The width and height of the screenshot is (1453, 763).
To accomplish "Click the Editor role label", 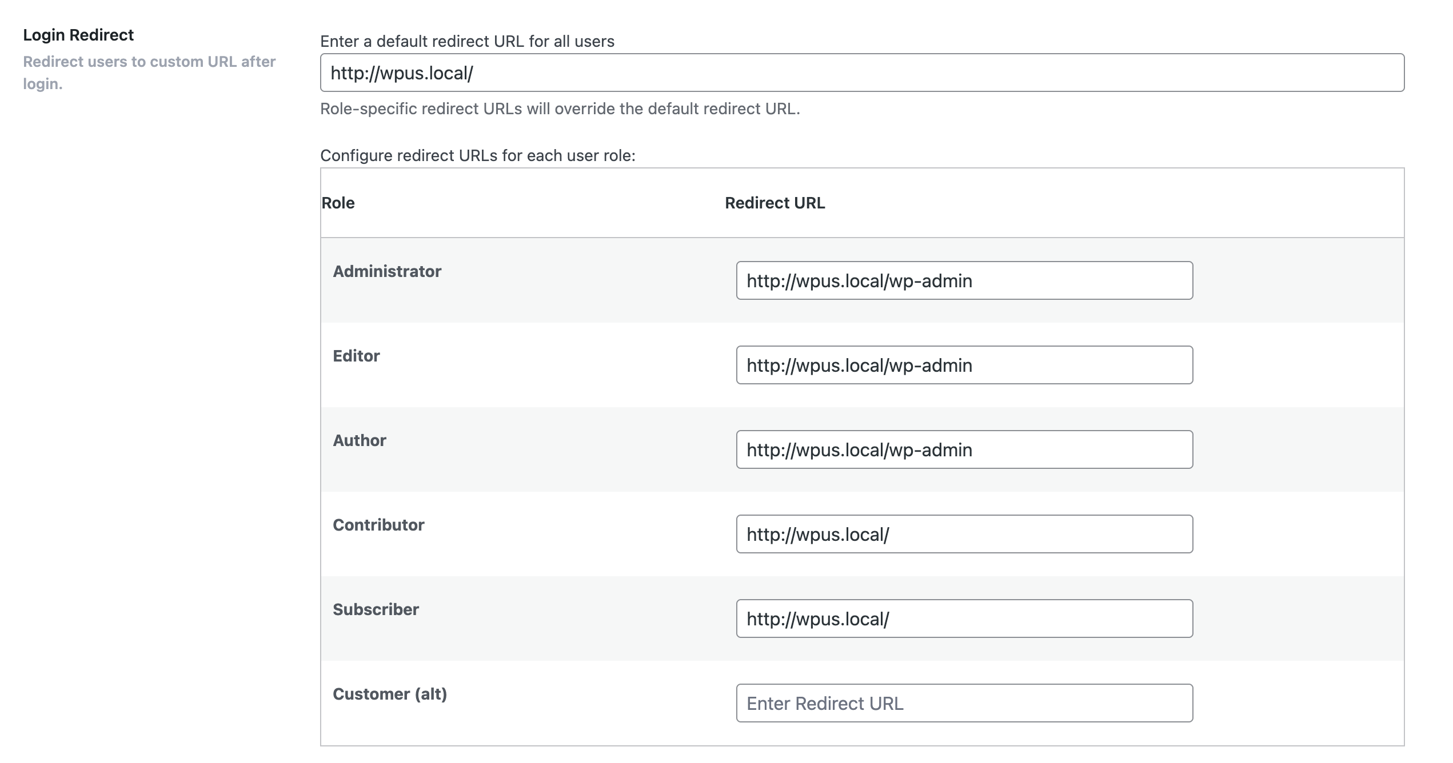I will tap(356, 356).
